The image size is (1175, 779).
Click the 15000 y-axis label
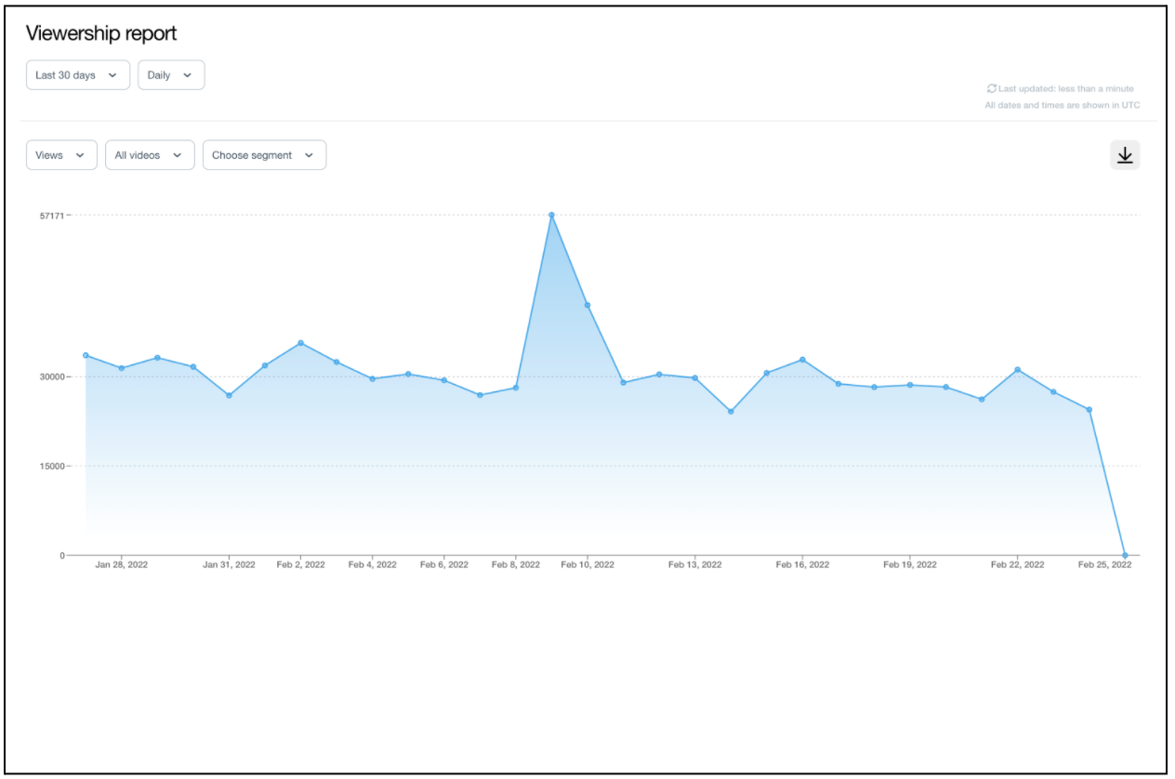(50, 466)
